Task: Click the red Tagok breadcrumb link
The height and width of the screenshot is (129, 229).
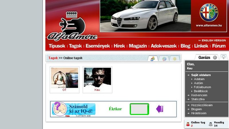Action: (x=53, y=58)
